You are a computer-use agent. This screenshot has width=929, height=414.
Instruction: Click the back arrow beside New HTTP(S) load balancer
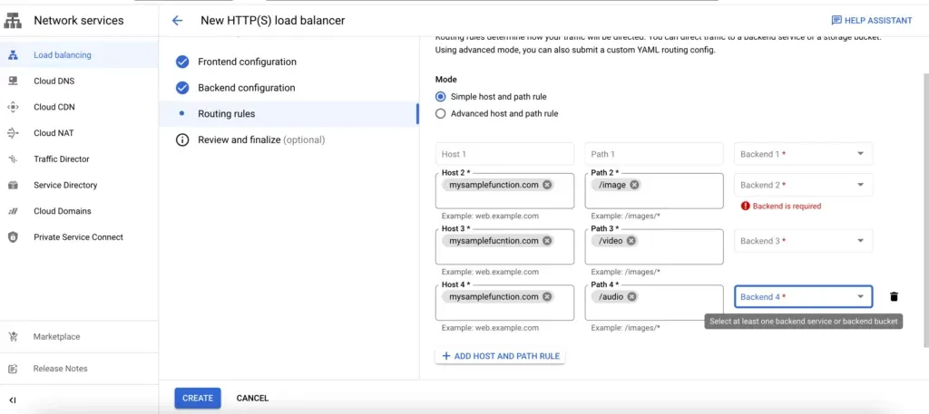point(177,20)
